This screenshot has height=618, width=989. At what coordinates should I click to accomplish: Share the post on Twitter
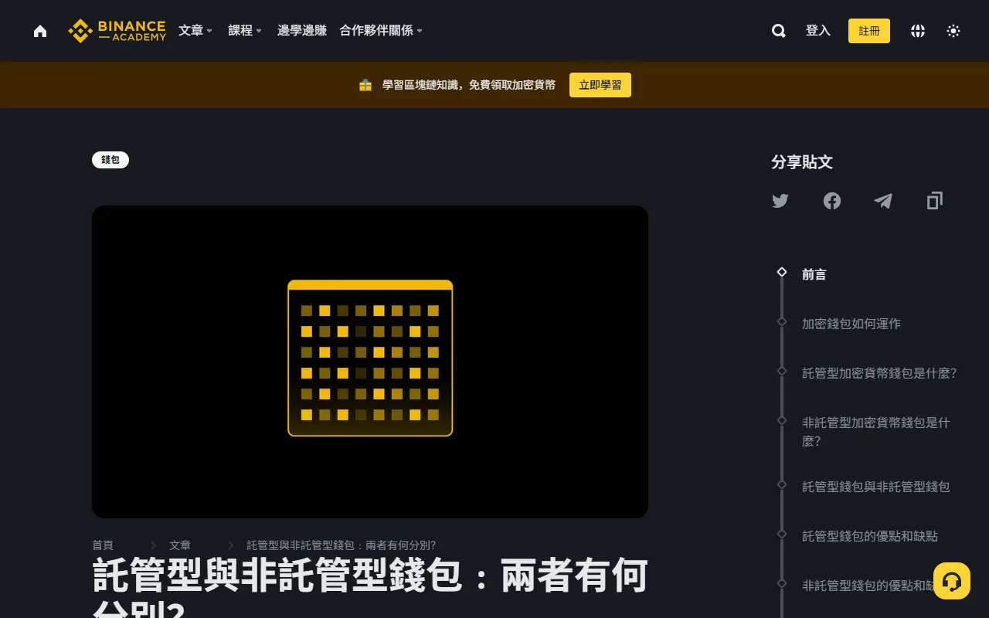coord(780,201)
